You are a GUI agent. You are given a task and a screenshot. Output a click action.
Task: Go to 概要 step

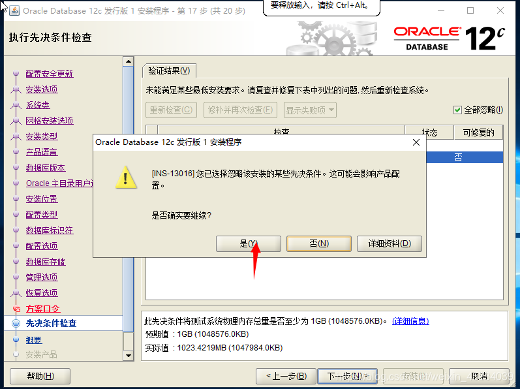pos(34,340)
